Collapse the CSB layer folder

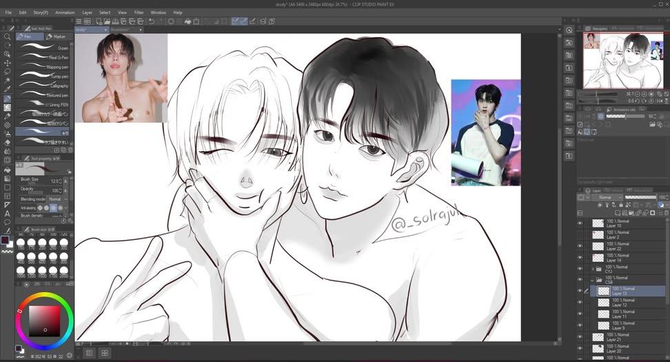pos(593,280)
